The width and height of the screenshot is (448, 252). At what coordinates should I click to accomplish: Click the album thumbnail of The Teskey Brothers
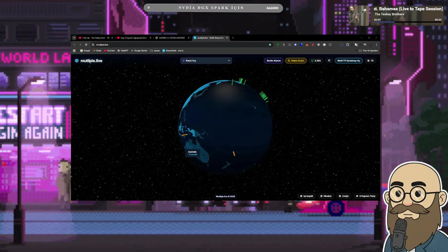coord(358,15)
